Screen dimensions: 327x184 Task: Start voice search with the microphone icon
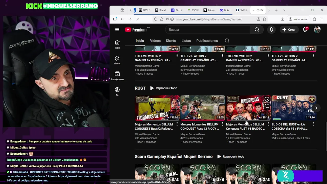[271, 30]
